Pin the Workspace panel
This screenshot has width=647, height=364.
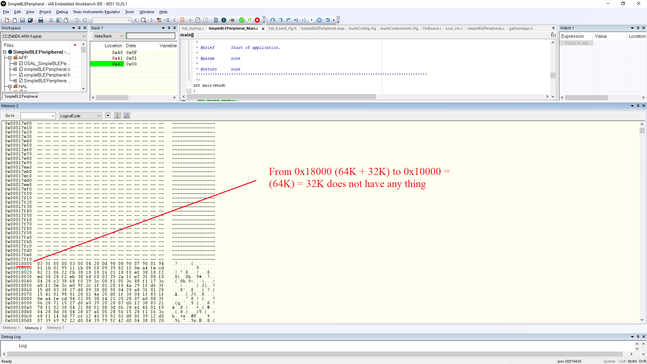coord(80,28)
